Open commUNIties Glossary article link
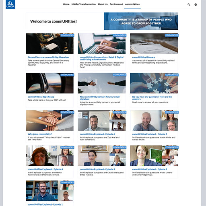The width and height of the screenshot is (206, 206). point(144,57)
